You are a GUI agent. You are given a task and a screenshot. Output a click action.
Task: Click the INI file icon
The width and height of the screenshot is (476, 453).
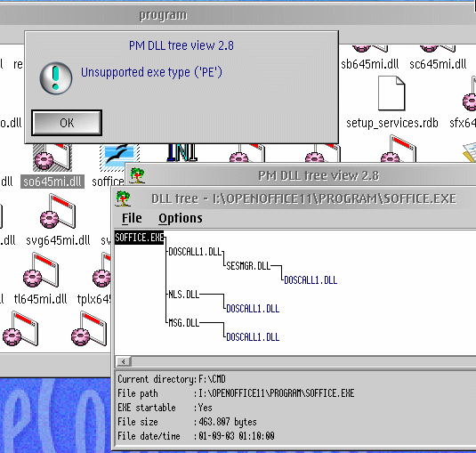coord(182,152)
